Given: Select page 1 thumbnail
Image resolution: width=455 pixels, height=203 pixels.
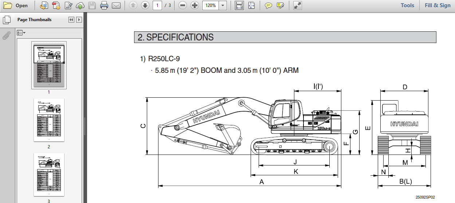Looking at the screenshot, I should tap(49, 66).
